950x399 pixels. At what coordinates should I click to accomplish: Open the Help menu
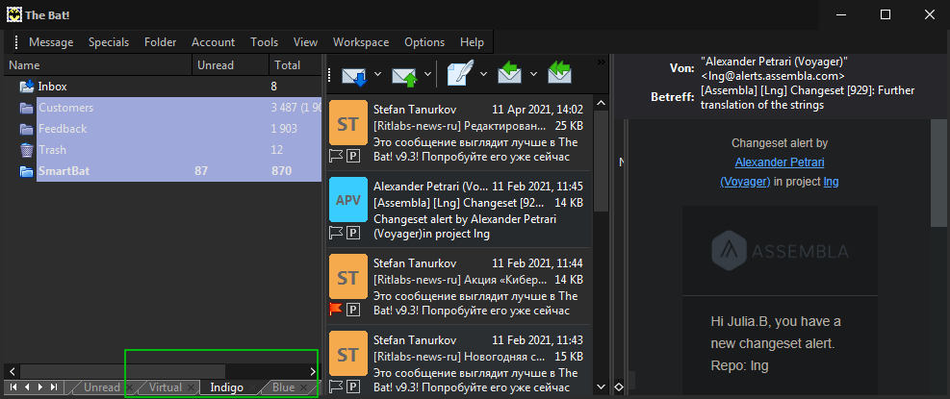click(472, 42)
